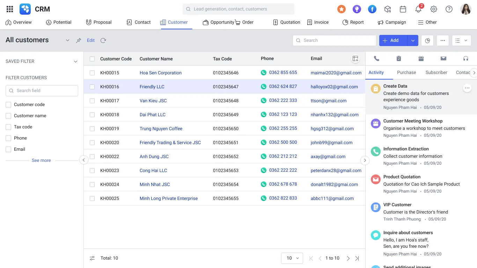This screenshot has width=477, height=268.
Task: Check the Customer code filter checkbox
Action: pyautogui.click(x=8, y=104)
